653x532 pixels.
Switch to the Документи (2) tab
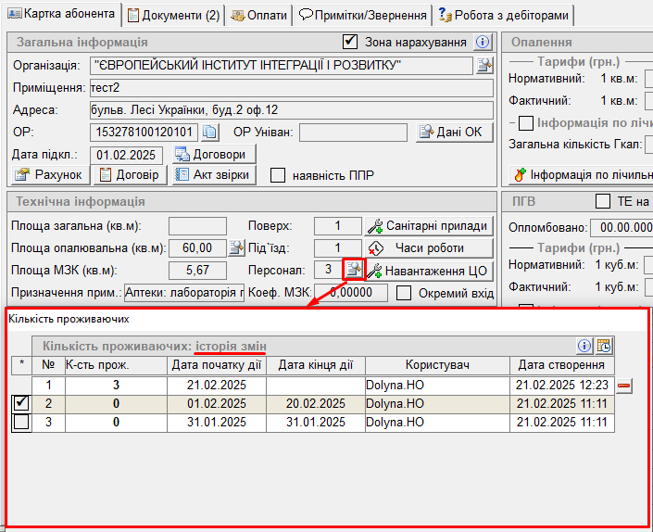click(174, 15)
